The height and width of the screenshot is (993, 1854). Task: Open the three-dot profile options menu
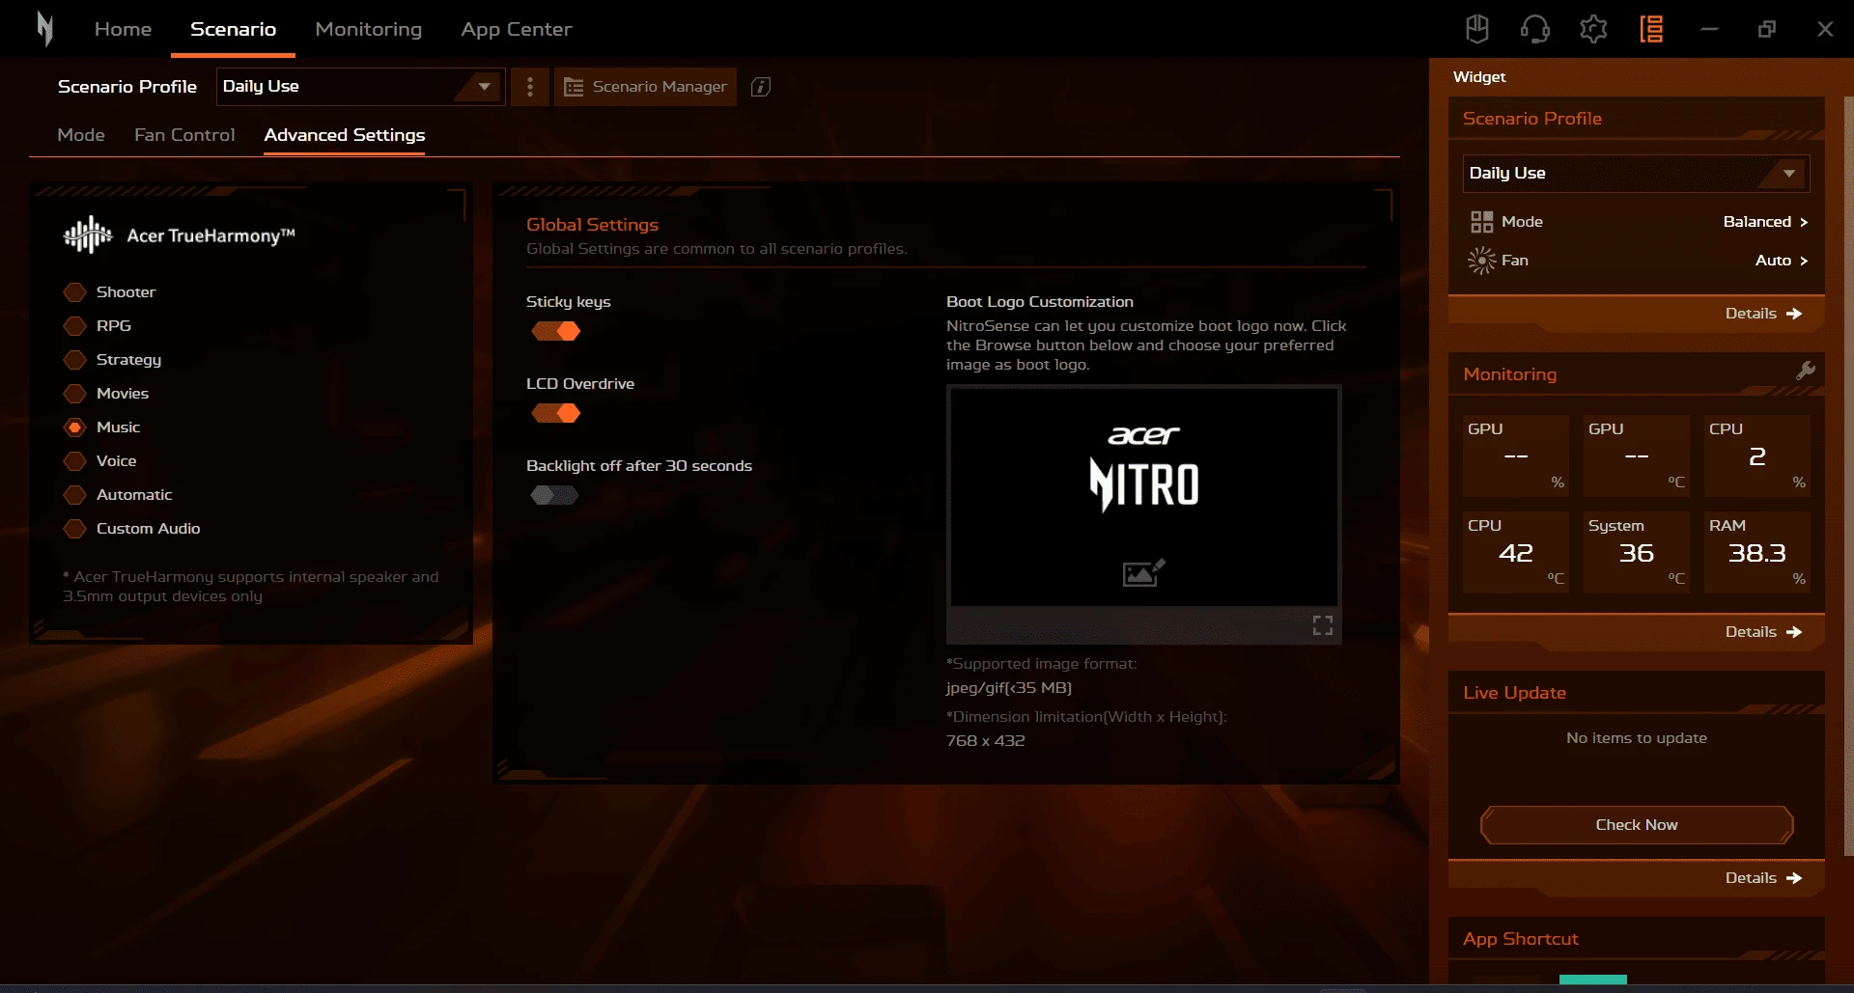pos(529,87)
